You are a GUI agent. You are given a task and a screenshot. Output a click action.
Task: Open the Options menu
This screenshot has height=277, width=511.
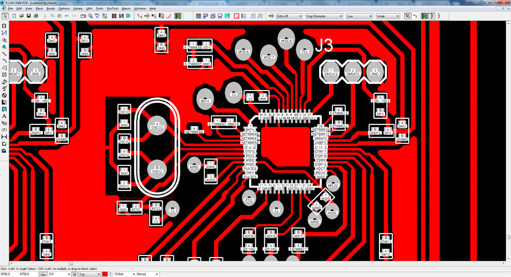(64, 9)
